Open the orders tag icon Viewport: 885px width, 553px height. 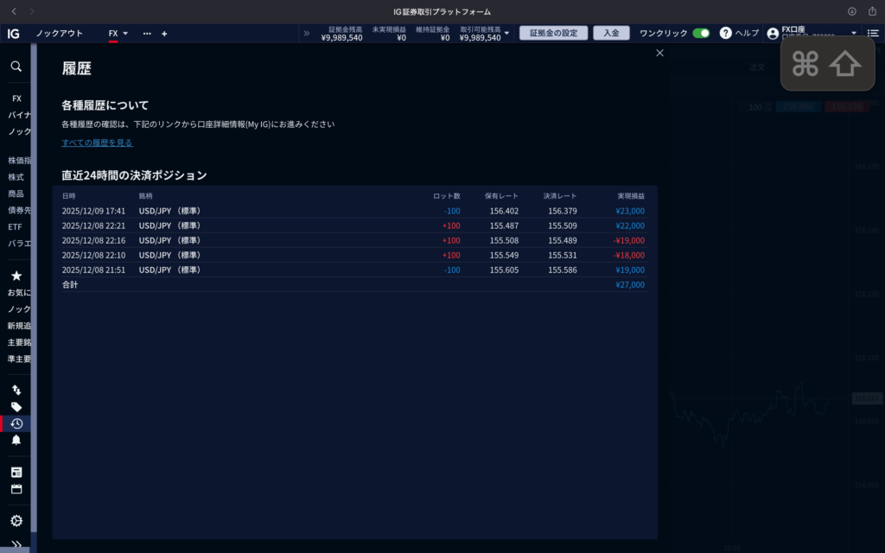click(x=16, y=407)
